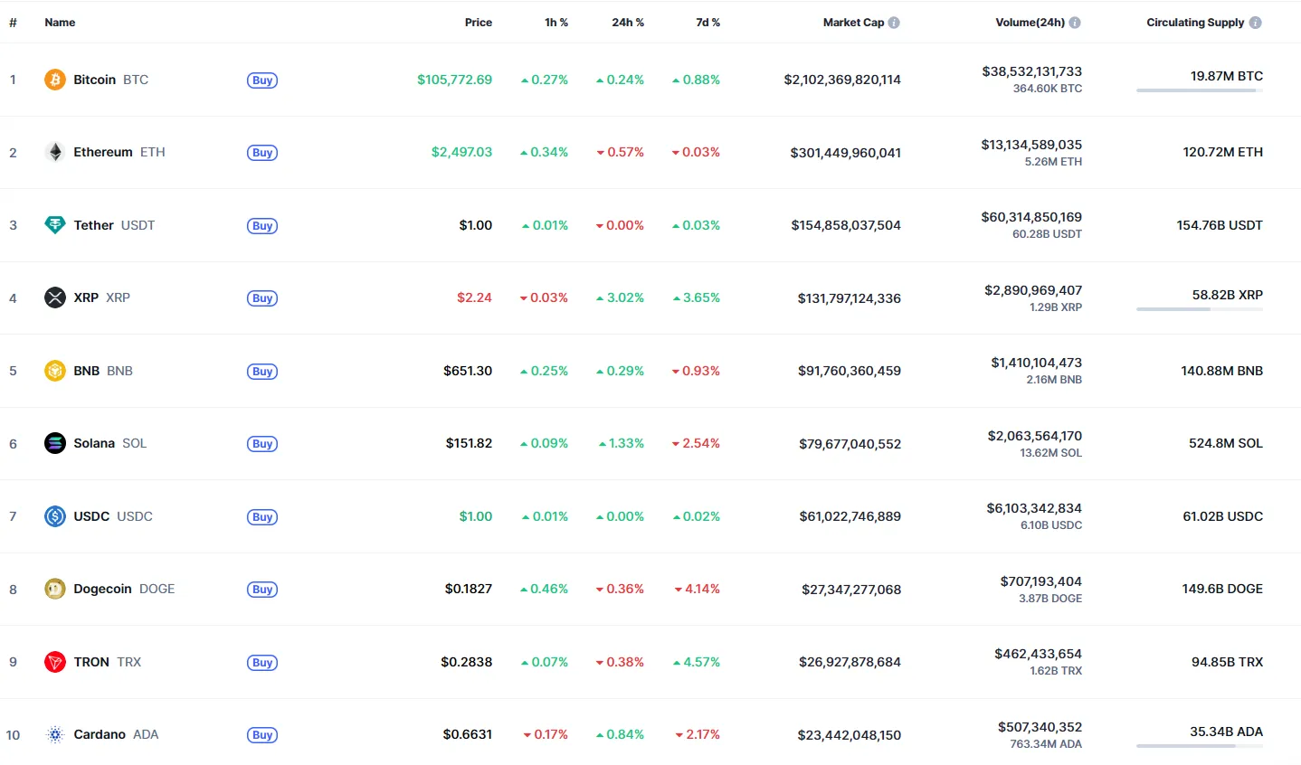Viewport: 1301px width, 765px height.
Task: Sort the table by Price column
Action: 478,23
